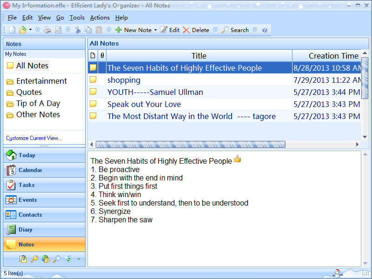Switch to the Tasks section
372x279 pixels.
point(44,185)
